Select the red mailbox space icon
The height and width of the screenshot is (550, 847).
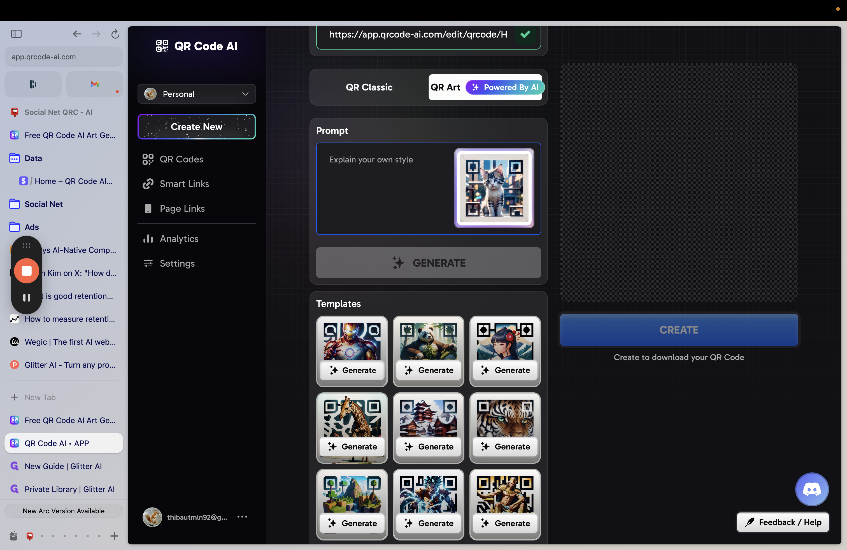tap(30, 536)
